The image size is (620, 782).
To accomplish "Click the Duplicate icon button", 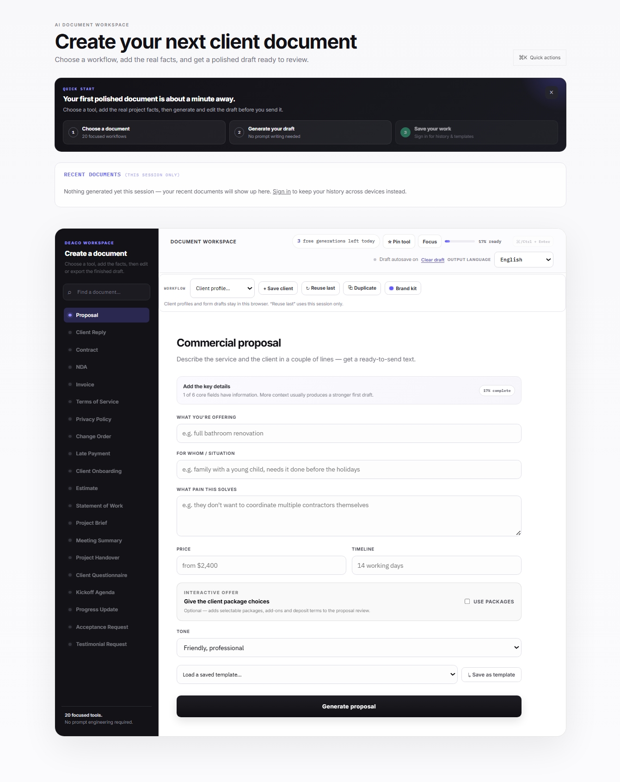I will [362, 288].
